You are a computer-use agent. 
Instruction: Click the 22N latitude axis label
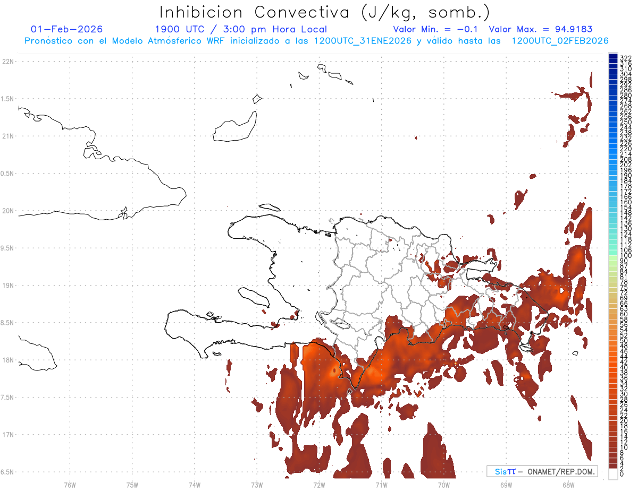pyautogui.click(x=7, y=62)
